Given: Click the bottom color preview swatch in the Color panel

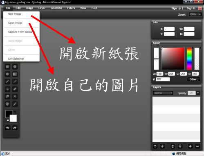Looking at the screenshot, I should pyautogui.click(x=156, y=64).
